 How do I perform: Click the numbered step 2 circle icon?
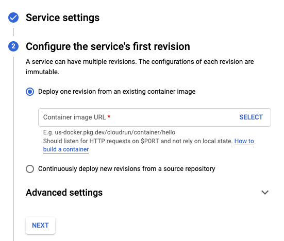click(13, 46)
